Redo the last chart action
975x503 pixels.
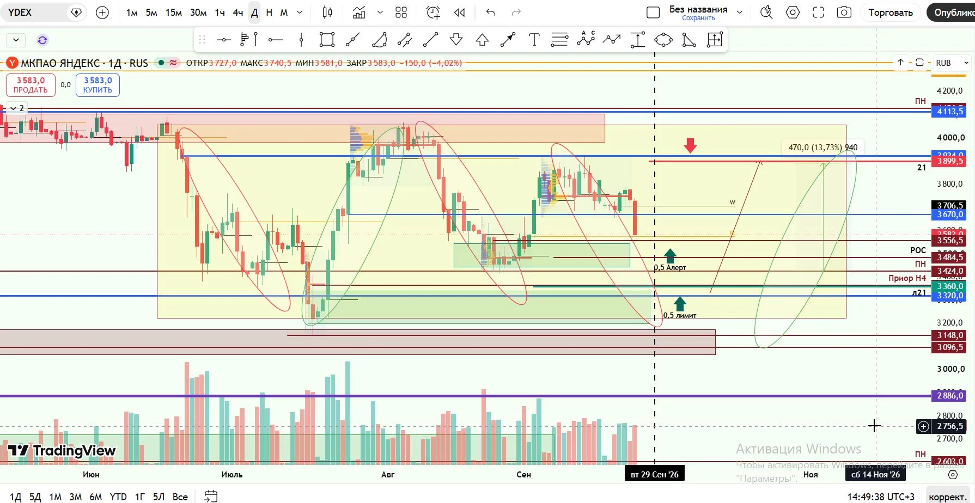click(x=516, y=13)
